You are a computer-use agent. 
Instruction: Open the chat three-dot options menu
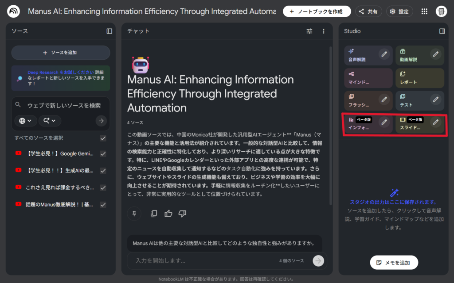tap(324, 31)
